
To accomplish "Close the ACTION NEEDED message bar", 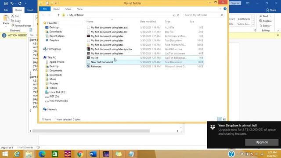I will click(277, 35).
